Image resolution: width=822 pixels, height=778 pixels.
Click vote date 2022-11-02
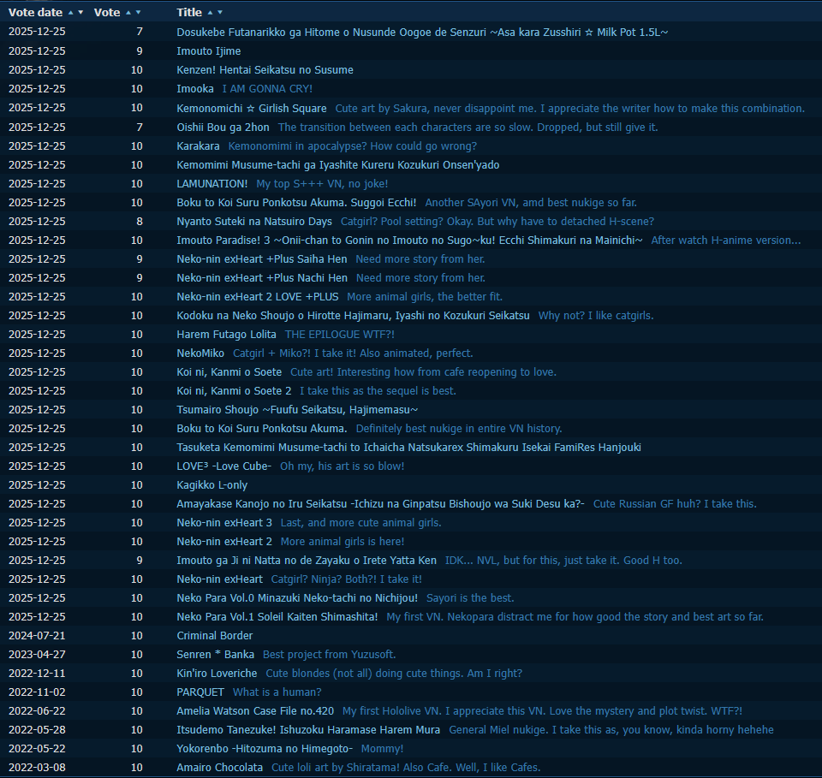pos(37,692)
